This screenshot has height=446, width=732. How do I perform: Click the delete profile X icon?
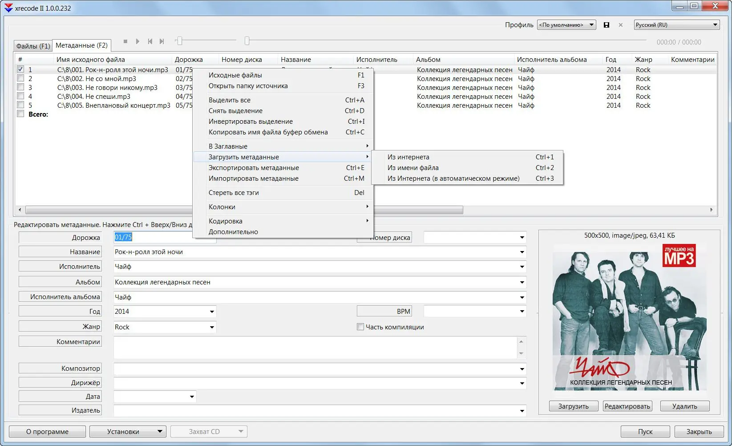621,25
